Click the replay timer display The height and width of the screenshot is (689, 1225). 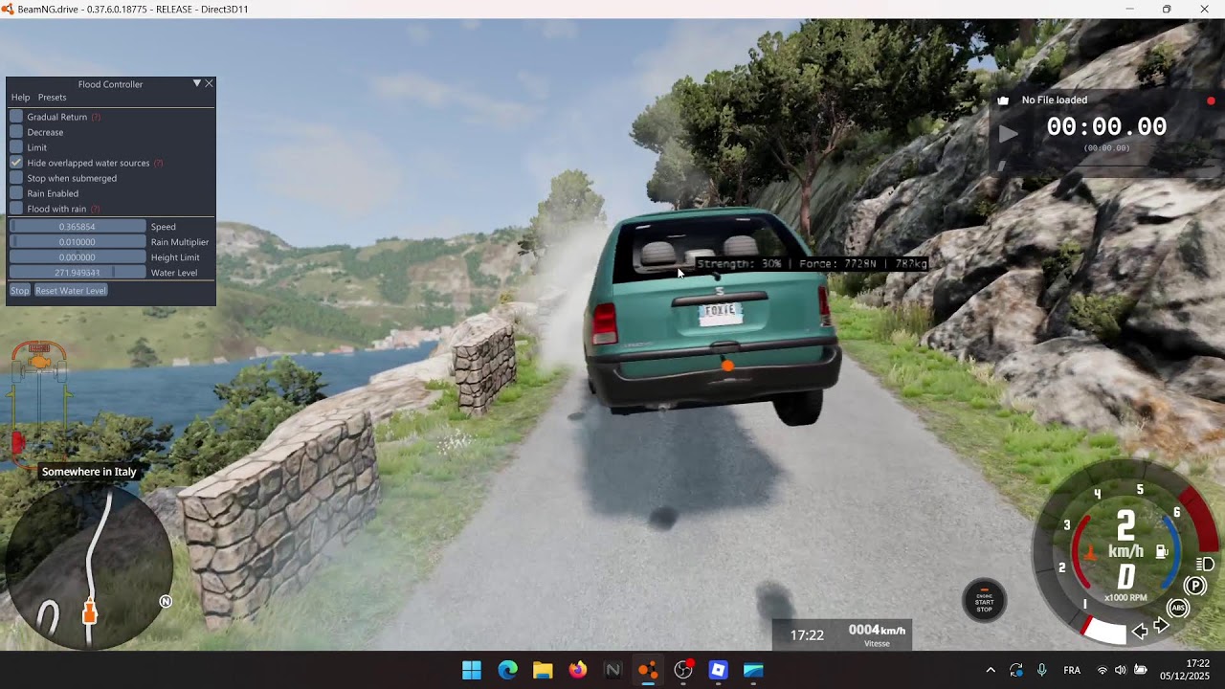[x=1106, y=127]
